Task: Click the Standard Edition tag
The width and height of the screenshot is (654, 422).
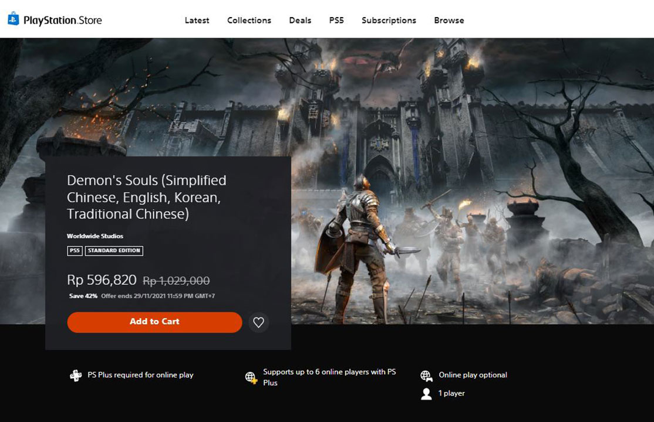Action: tap(114, 250)
